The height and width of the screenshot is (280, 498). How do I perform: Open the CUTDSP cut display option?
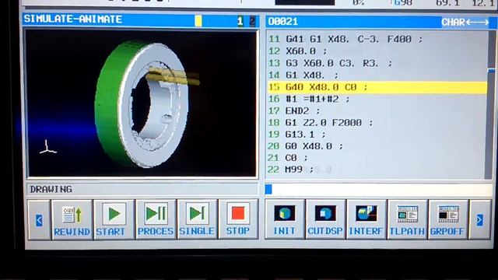(x=325, y=219)
